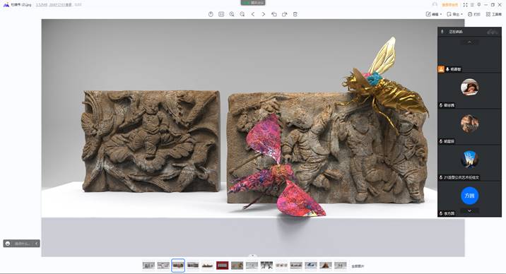Click the print button

(474, 14)
